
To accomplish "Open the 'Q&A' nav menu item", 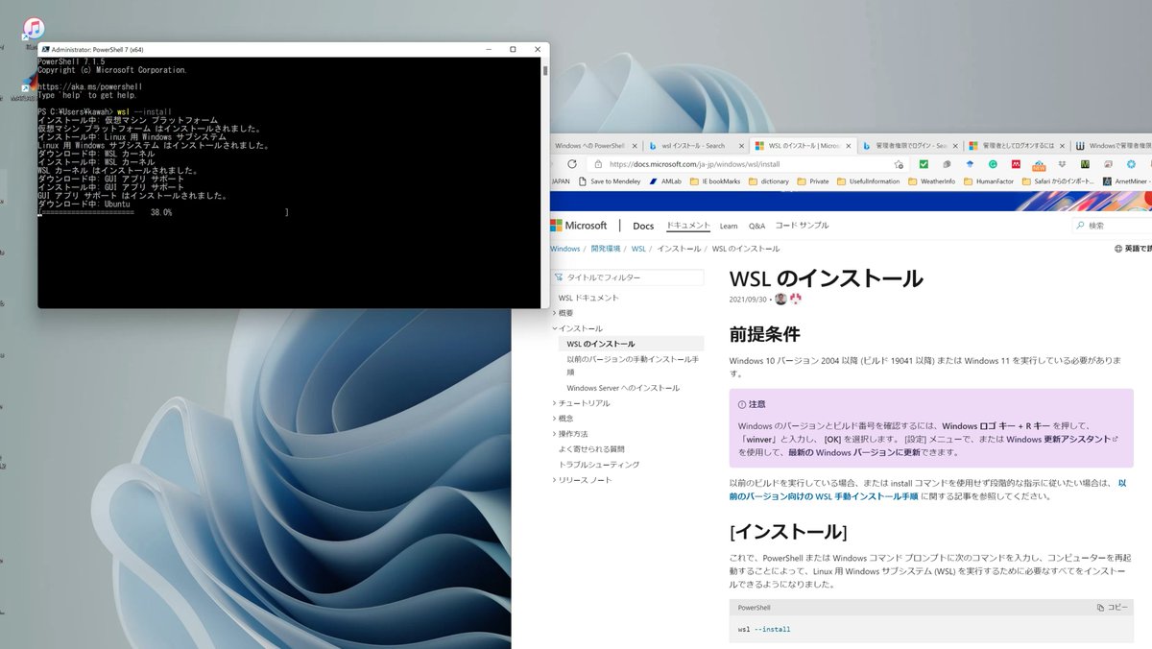I will 756,226.
